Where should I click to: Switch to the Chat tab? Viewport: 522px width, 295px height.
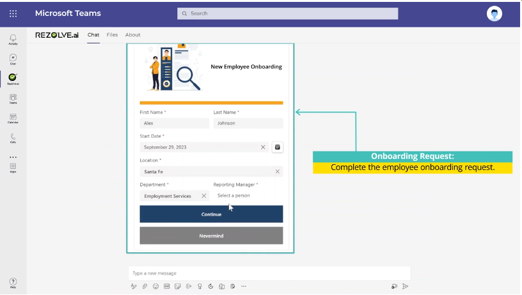click(x=93, y=34)
